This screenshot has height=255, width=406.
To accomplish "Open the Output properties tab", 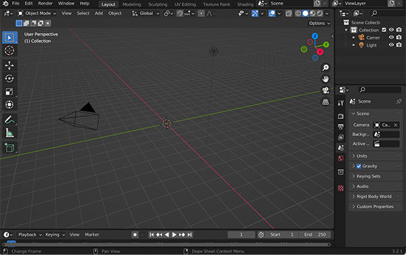I will pos(341,126).
